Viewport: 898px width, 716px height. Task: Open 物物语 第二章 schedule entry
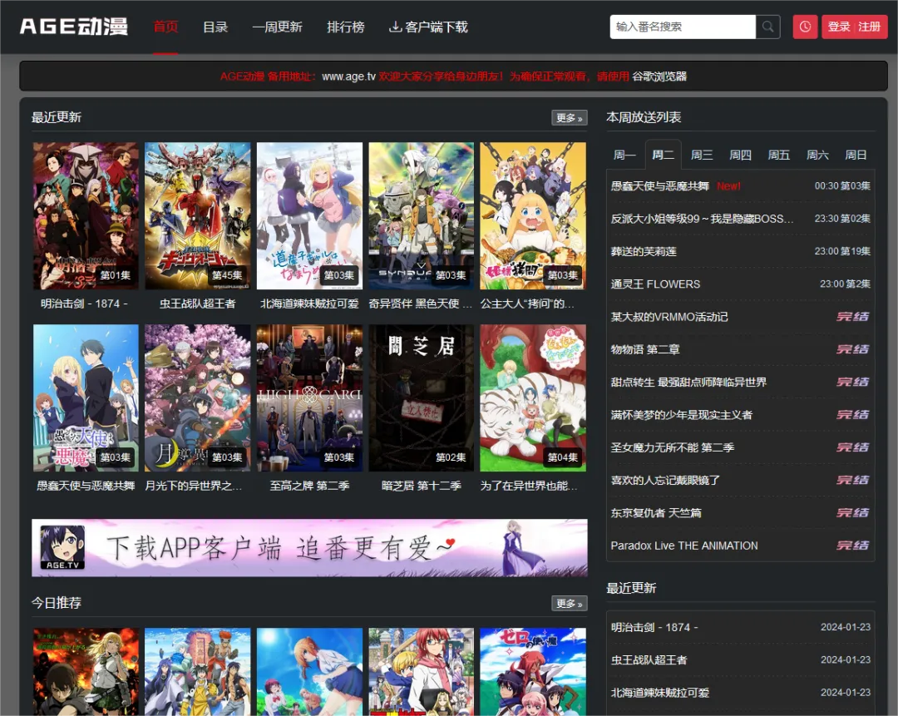[645, 349]
